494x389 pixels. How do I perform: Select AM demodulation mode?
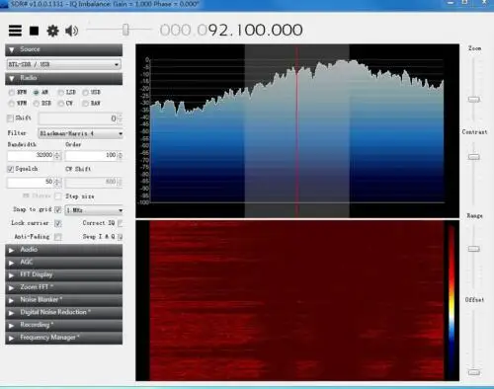(37, 93)
